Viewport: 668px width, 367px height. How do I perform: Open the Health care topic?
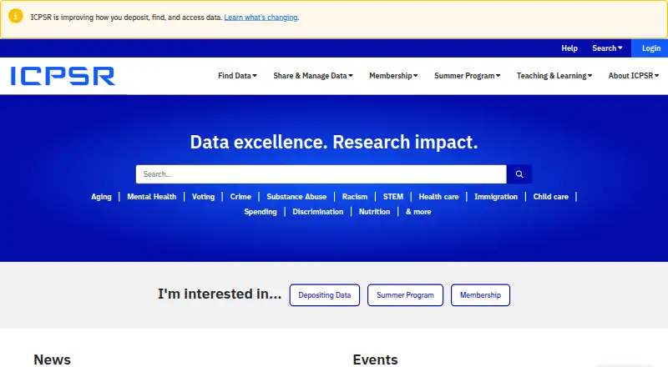[x=439, y=197]
